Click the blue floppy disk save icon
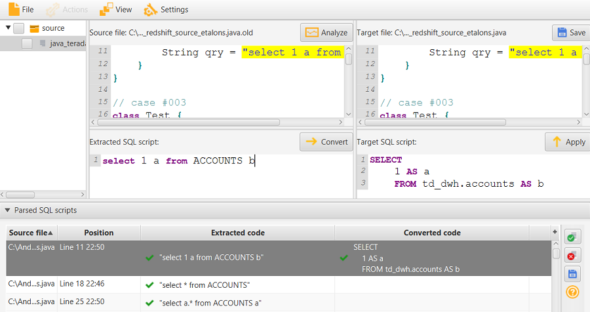Image resolution: width=590 pixels, height=312 pixels. [x=572, y=274]
